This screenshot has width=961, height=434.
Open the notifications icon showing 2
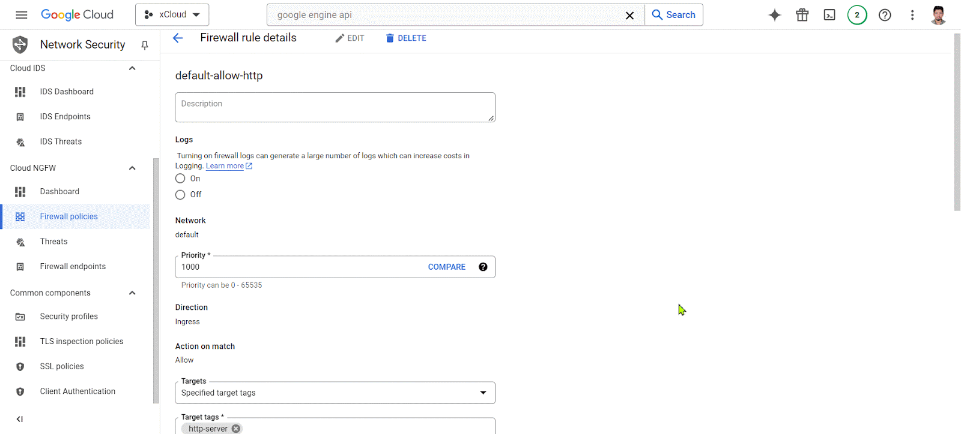[x=857, y=14]
